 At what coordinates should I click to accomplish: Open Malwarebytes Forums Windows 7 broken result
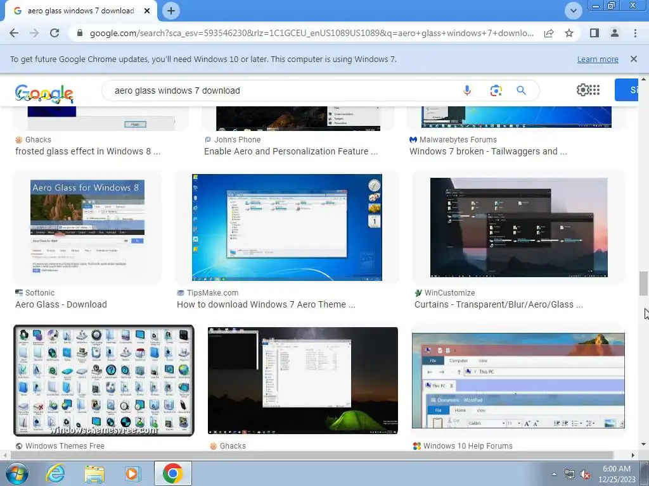(x=488, y=151)
